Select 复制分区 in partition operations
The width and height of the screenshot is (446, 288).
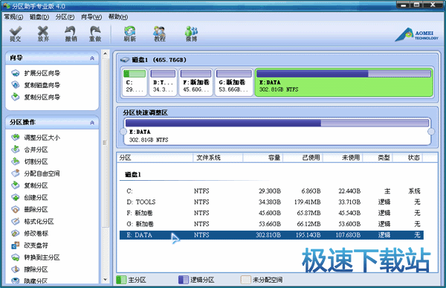(30, 185)
